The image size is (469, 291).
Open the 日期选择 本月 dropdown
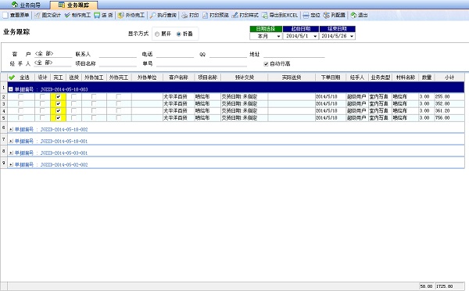tap(278, 36)
